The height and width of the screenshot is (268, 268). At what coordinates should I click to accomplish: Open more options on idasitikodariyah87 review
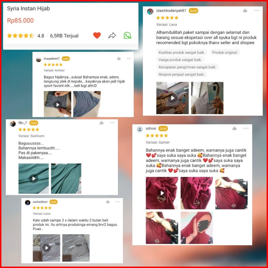click(257, 11)
